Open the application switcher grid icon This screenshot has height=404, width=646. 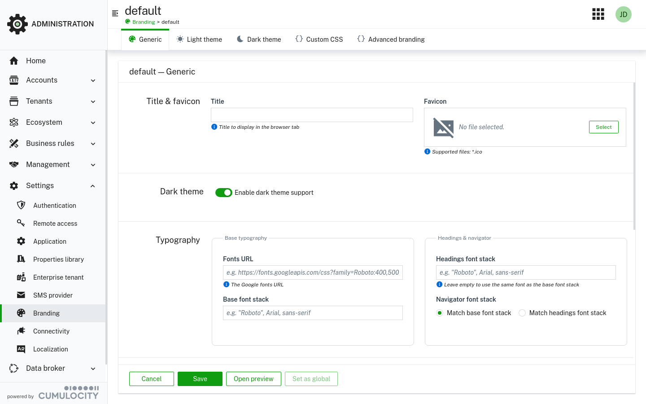[598, 14]
